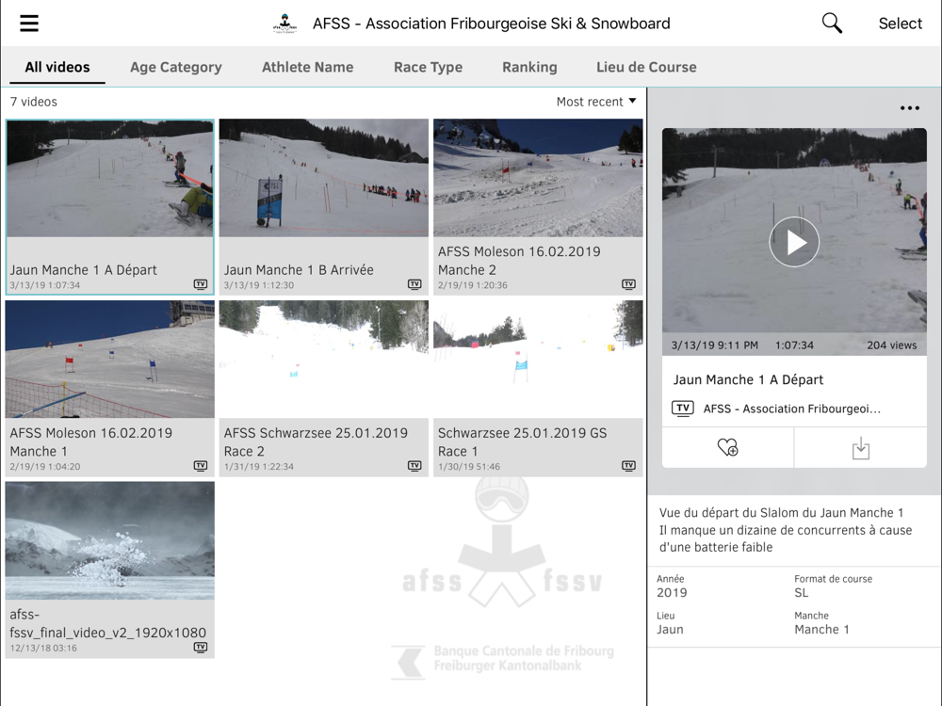Choose Schwarzsee 25.01.2019 GS Race 1 video

[x=538, y=360]
